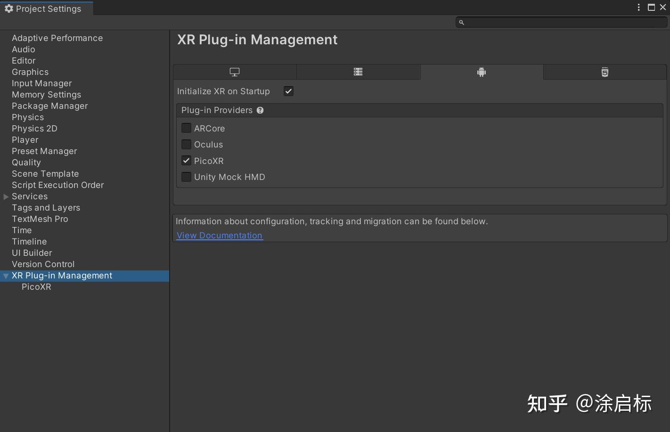Maximize the Project Settings window

pos(651,7)
